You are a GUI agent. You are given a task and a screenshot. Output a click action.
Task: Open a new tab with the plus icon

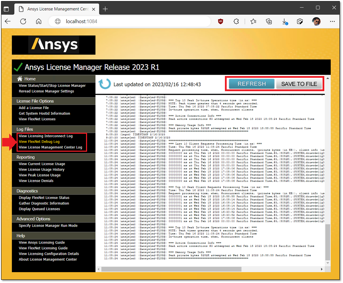105,9
